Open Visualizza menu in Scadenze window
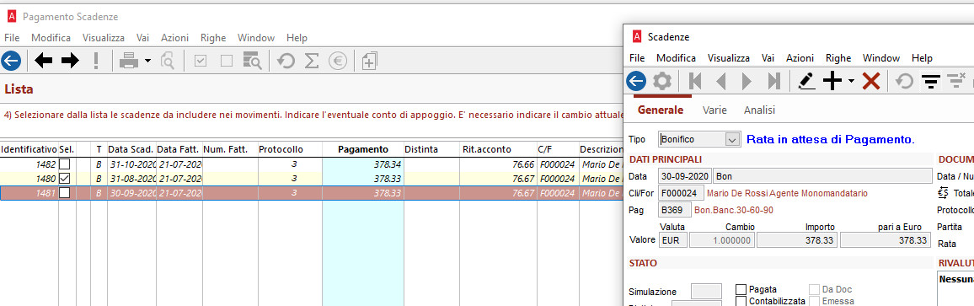The width and height of the screenshot is (974, 306). tap(729, 58)
